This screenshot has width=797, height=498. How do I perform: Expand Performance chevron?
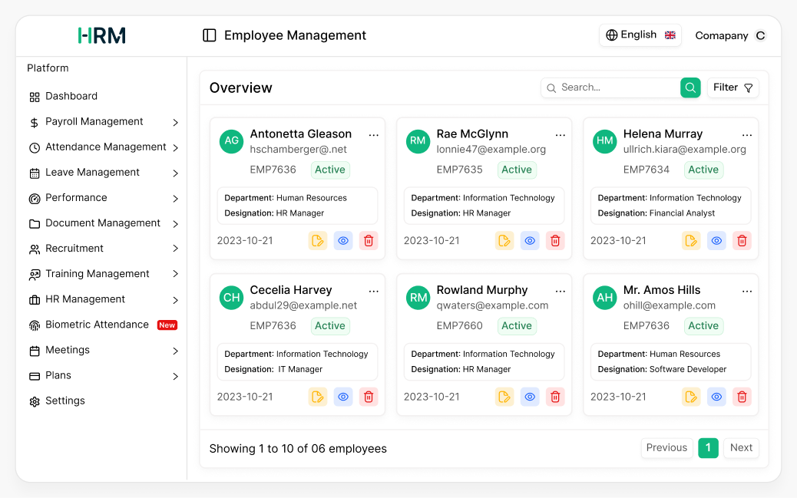pos(175,198)
